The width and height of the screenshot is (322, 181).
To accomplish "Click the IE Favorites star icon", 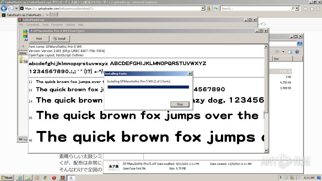I will click(x=312, y=9).
